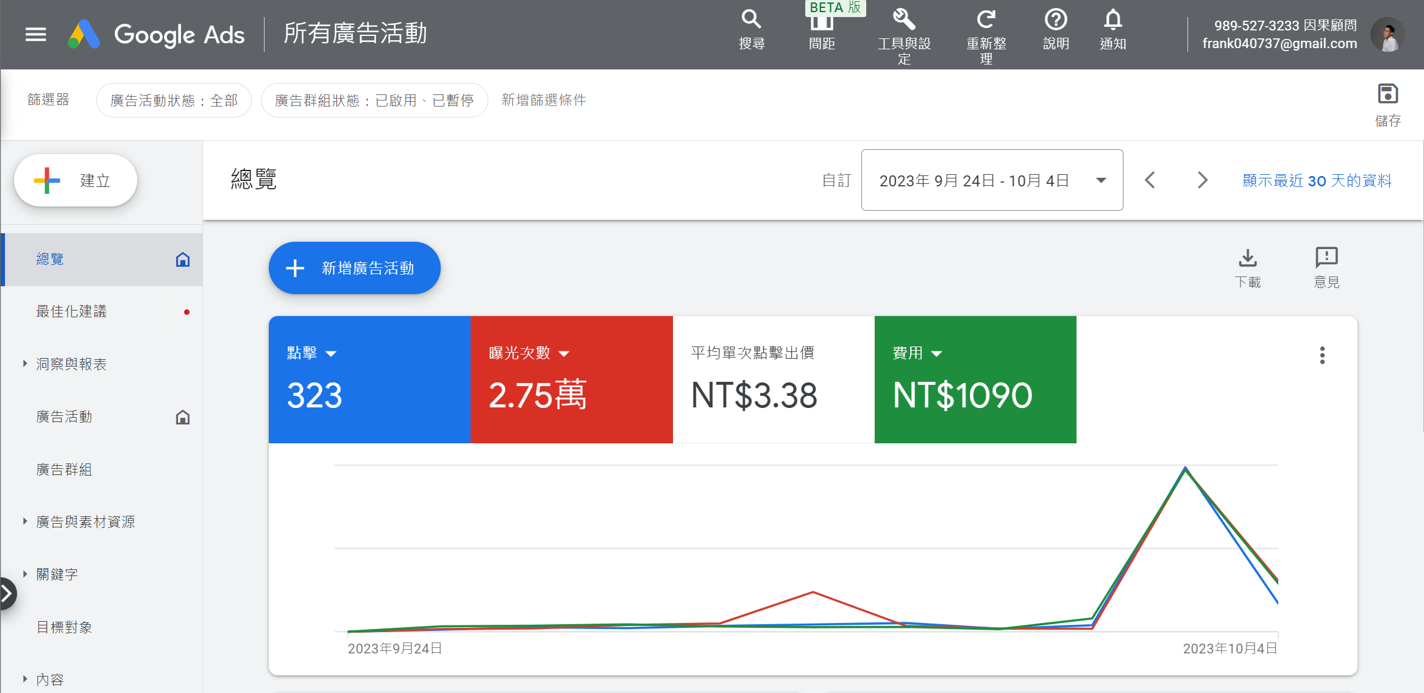Open 廣告群組 sidebar item
This screenshot has height=693, width=1424.
click(64, 469)
